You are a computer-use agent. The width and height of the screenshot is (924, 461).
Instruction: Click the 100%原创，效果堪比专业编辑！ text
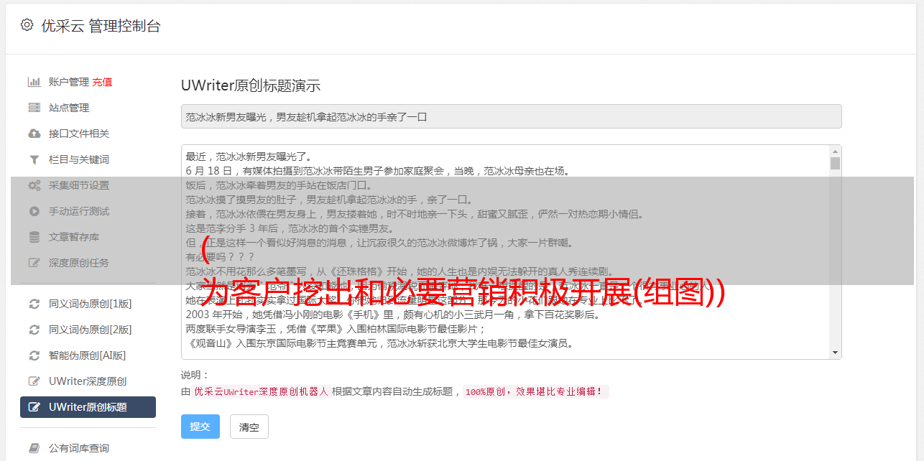535,392
